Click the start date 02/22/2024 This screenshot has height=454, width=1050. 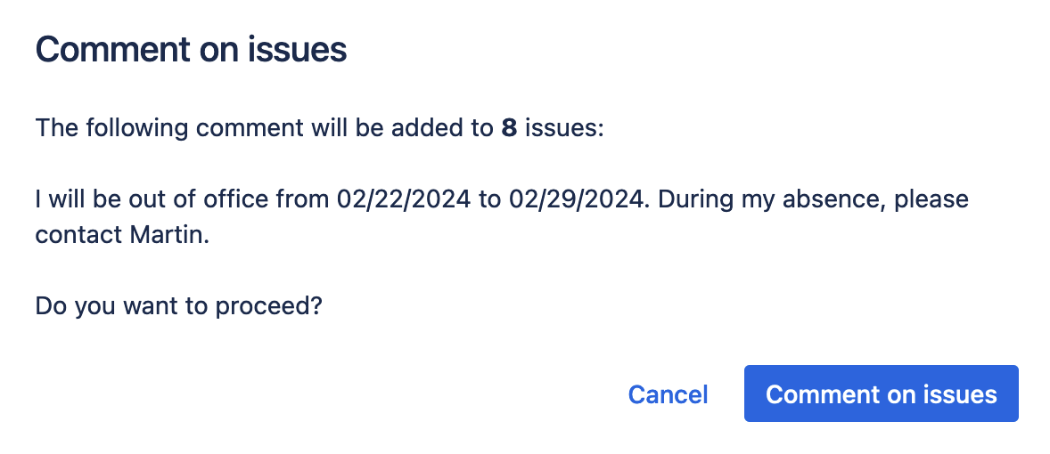(404, 199)
